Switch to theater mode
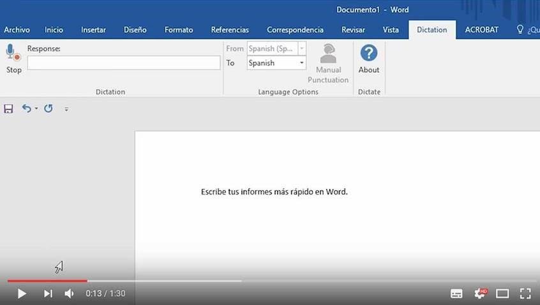540x305 pixels. pos(502,294)
